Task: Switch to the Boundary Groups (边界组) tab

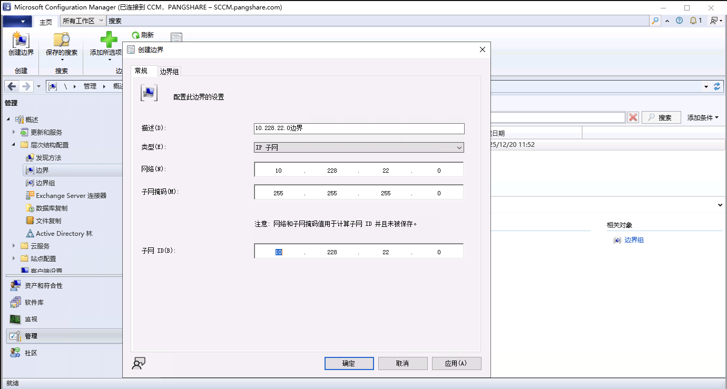Action: pos(170,72)
